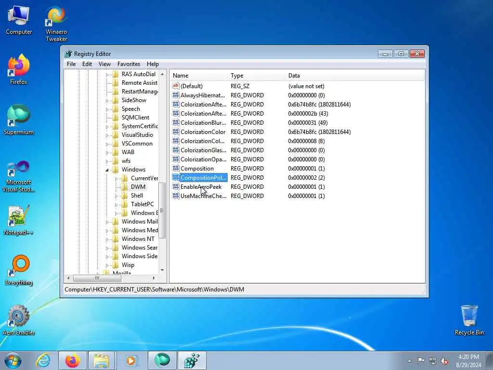Open the Computer desktop icon
The width and height of the screenshot is (493, 370).
19,20
